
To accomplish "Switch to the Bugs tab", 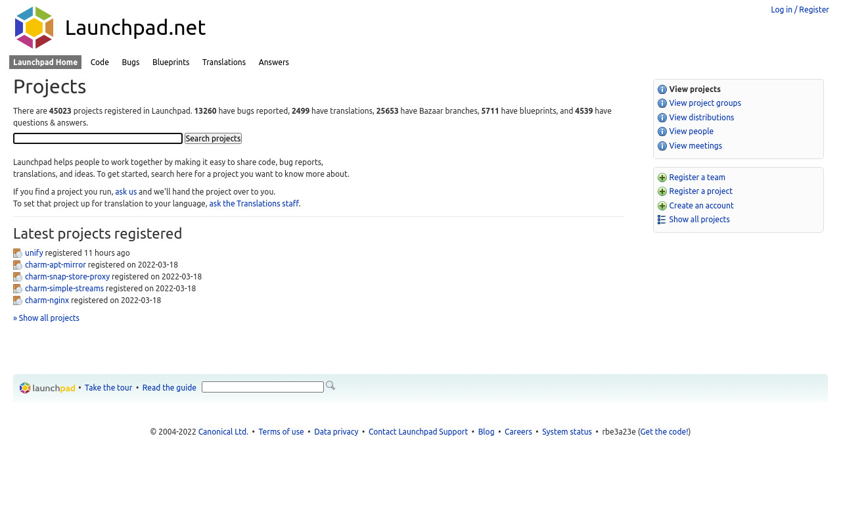I will coord(131,62).
